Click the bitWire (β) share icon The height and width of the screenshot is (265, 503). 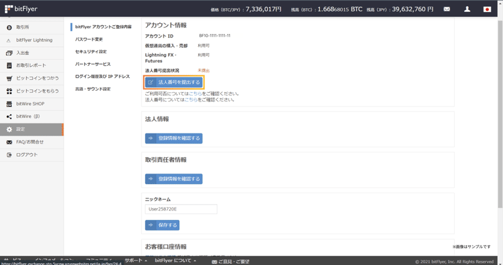(x=9, y=117)
